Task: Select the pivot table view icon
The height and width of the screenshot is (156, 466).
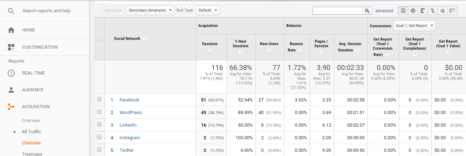Action: [452, 10]
